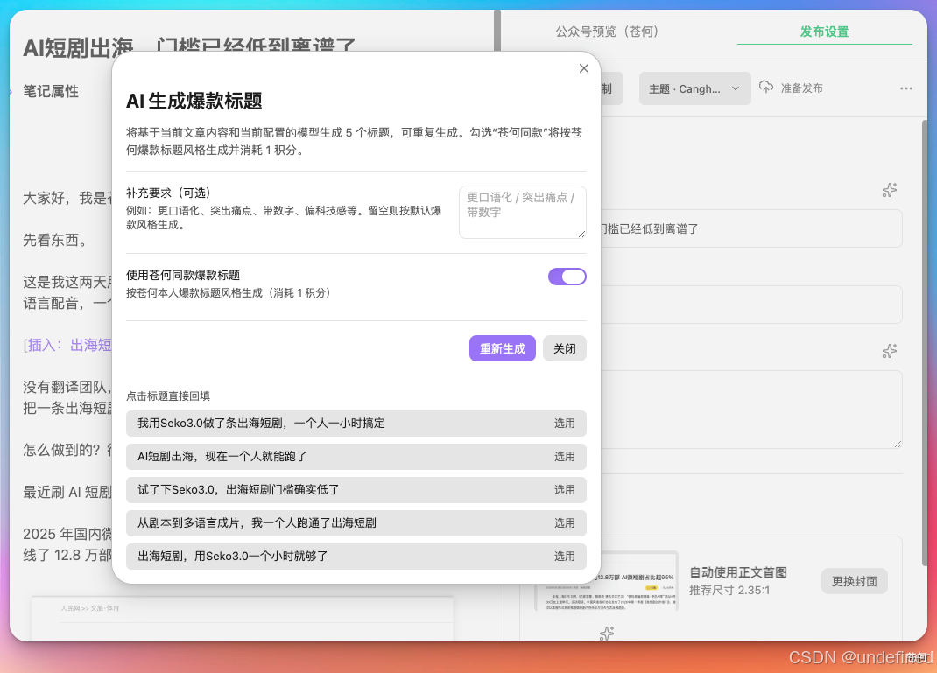This screenshot has height=673, width=937.
Task: Click the 关闭 button in dialog
Action: [x=564, y=348]
